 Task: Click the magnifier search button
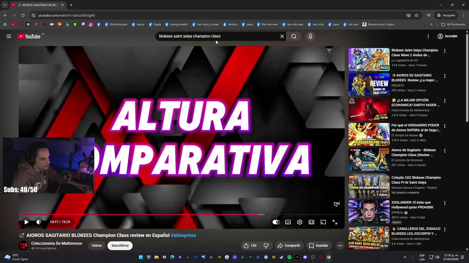pyautogui.click(x=294, y=36)
